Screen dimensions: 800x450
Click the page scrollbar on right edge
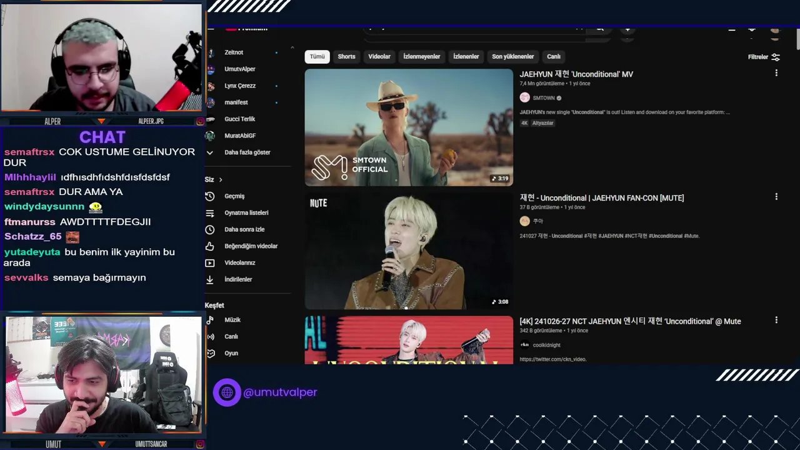tap(797, 39)
